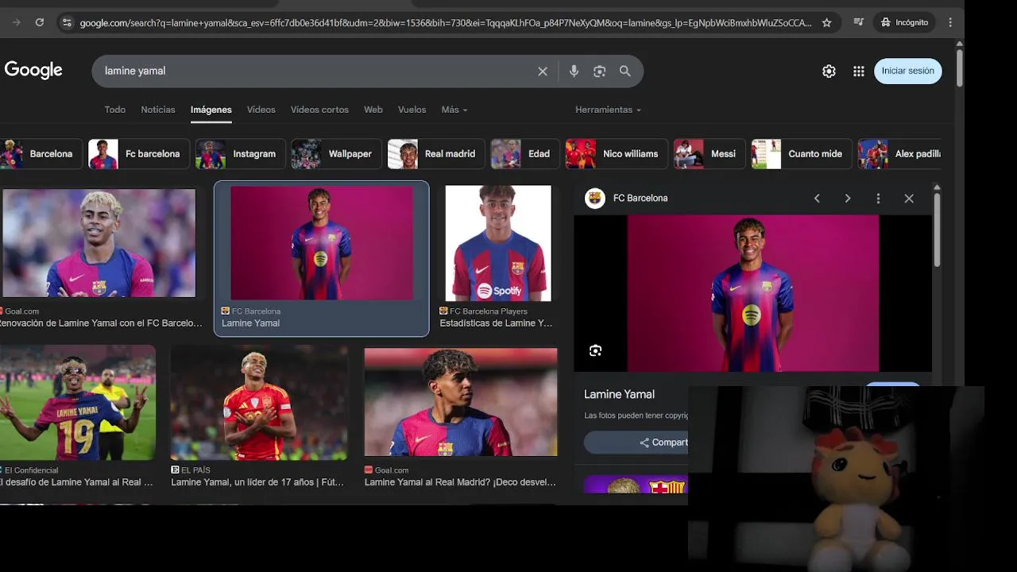Click large preview image of Lamine Yamal
The width and height of the screenshot is (1017, 572).
tap(753, 293)
